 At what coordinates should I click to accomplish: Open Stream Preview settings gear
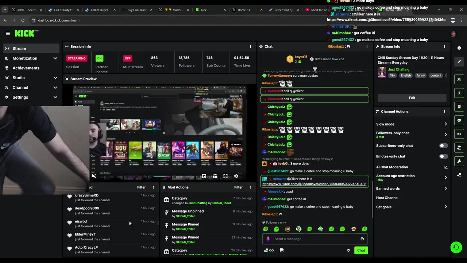236,176
